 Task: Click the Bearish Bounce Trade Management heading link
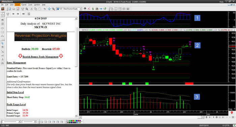pyautogui.click(x=40, y=57)
